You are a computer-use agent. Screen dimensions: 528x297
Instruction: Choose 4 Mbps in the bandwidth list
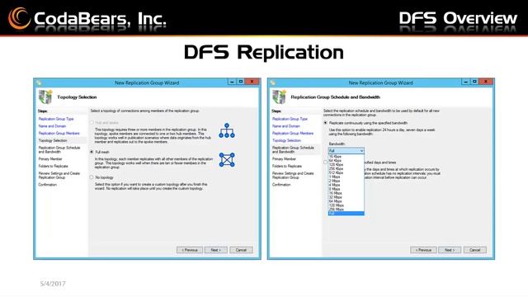coord(346,185)
